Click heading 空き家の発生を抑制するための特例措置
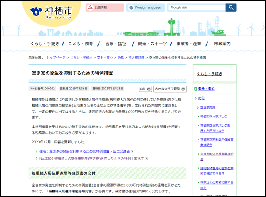The height and width of the screenshot is (197, 266). pyautogui.click(x=72, y=73)
